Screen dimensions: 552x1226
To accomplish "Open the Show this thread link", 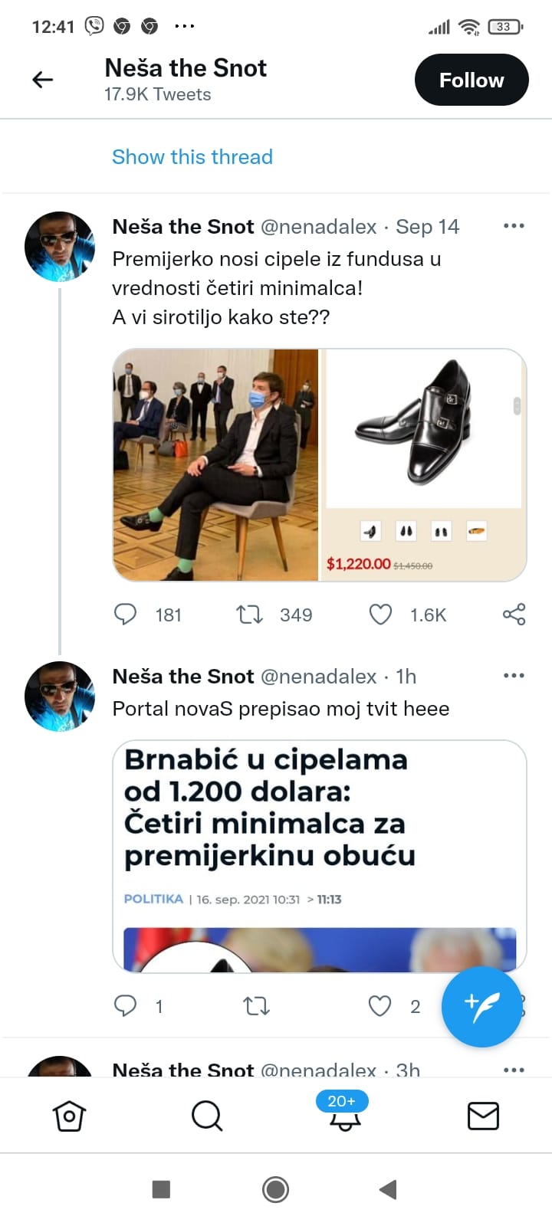I will coord(192,157).
